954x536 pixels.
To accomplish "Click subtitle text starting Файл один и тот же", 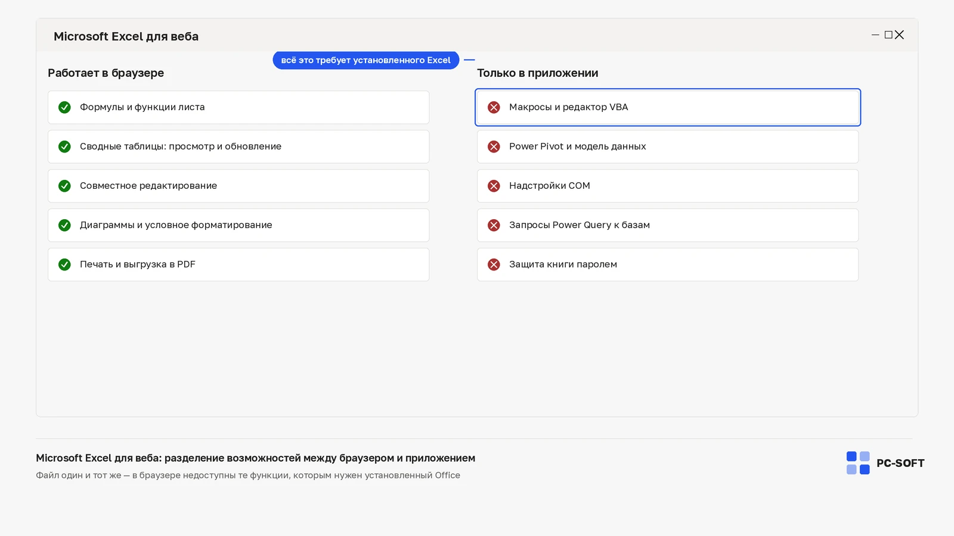I will pos(248,475).
